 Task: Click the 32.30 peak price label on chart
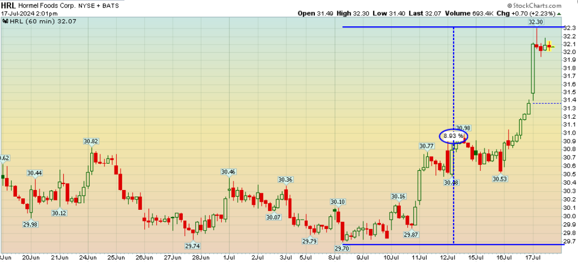tap(536, 23)
